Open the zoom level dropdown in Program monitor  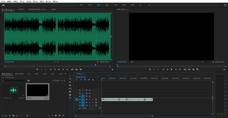tap(135, 62)
